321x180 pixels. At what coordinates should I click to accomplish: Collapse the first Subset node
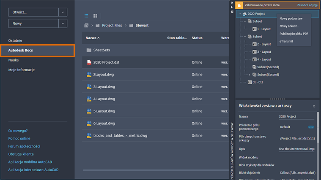[x=245, y=21]
